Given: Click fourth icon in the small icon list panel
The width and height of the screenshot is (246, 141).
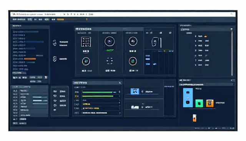Looking at the screenshot, I should point(55,105).
